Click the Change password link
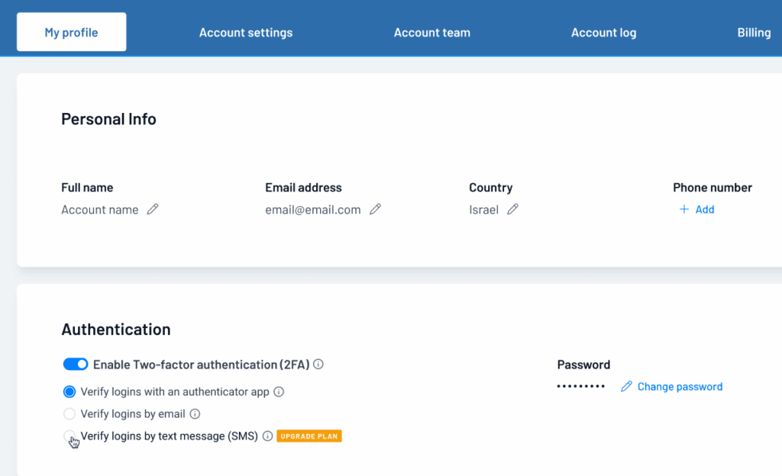The image size is (782, 476). click(x=680, y=387)
